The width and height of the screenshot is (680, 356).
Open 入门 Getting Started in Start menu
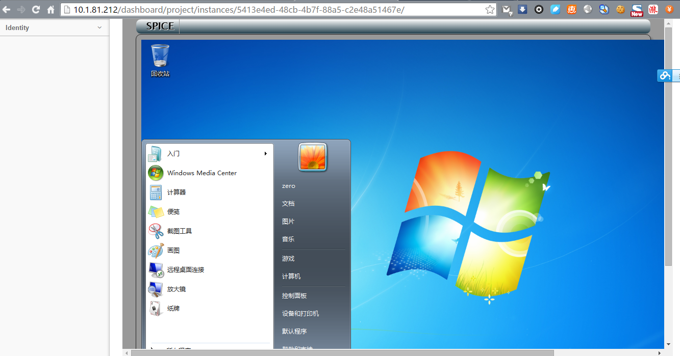coord(210,153)
